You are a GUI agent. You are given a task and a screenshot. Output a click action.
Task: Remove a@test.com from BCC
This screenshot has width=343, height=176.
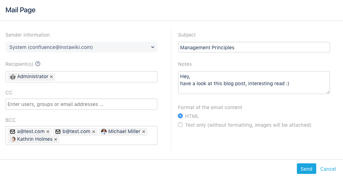pos(48,132)
